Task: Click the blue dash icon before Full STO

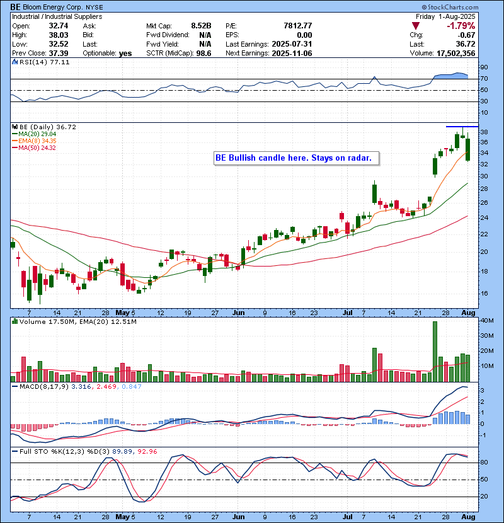Action: 14,451
